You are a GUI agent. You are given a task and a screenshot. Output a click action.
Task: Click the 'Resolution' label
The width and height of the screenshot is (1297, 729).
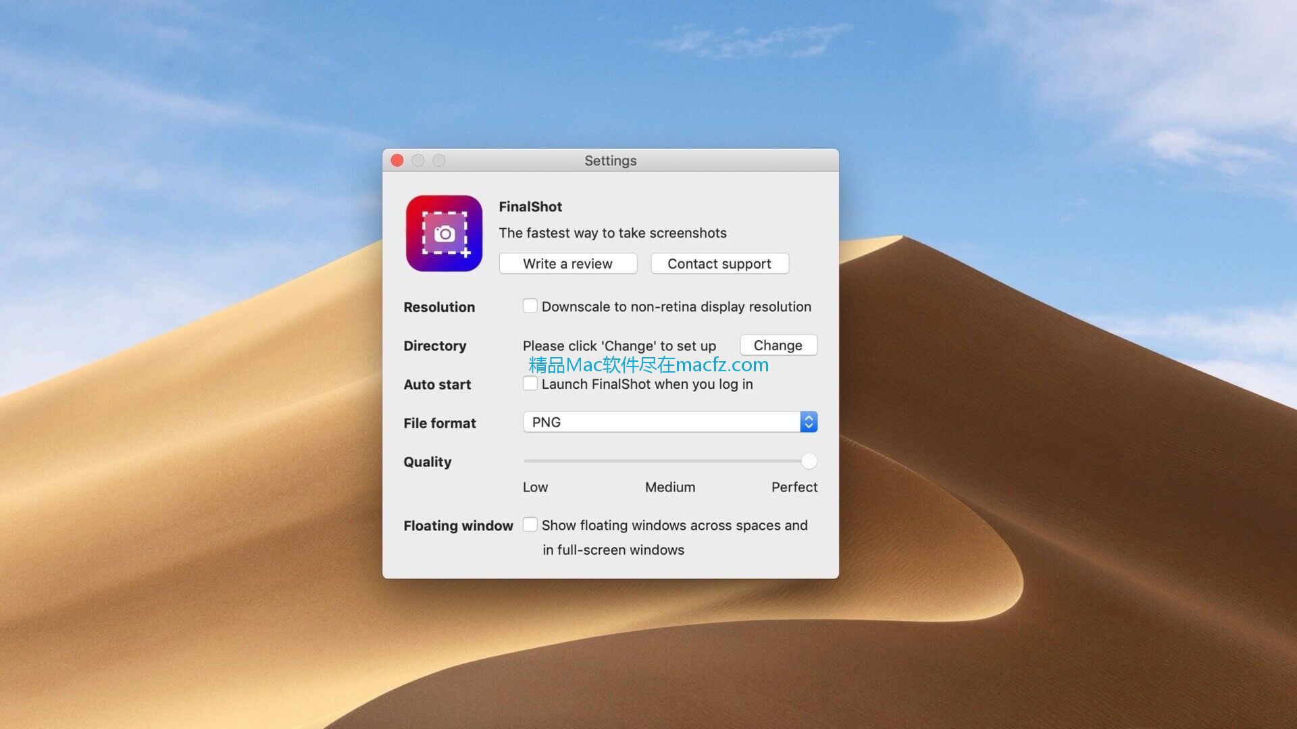(x=439, y=307)
